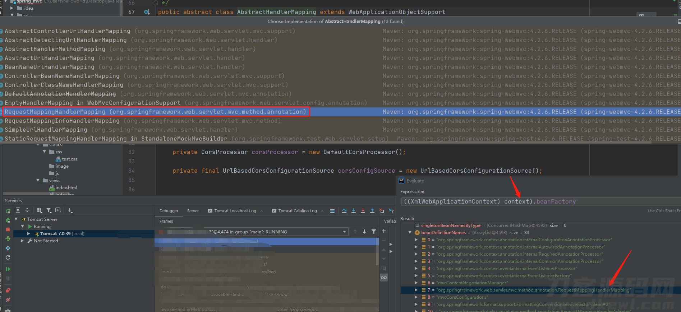
Task: Click the Evaluate expression input field
Action: pyautogui.click(x=540, y=201)
